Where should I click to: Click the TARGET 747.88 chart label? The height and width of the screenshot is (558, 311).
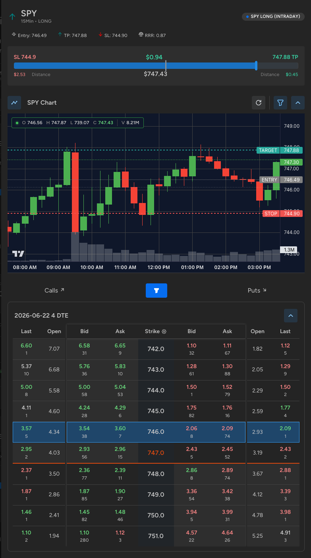point(280,150)
